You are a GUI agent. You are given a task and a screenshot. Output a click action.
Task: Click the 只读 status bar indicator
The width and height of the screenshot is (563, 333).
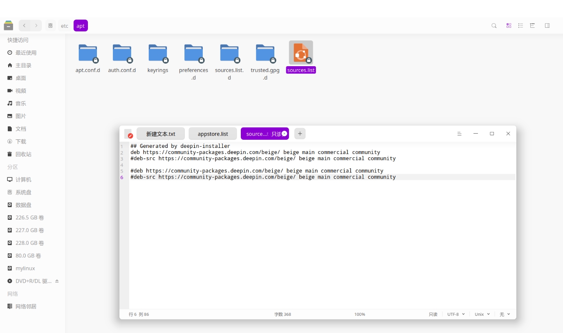[433, 314]
